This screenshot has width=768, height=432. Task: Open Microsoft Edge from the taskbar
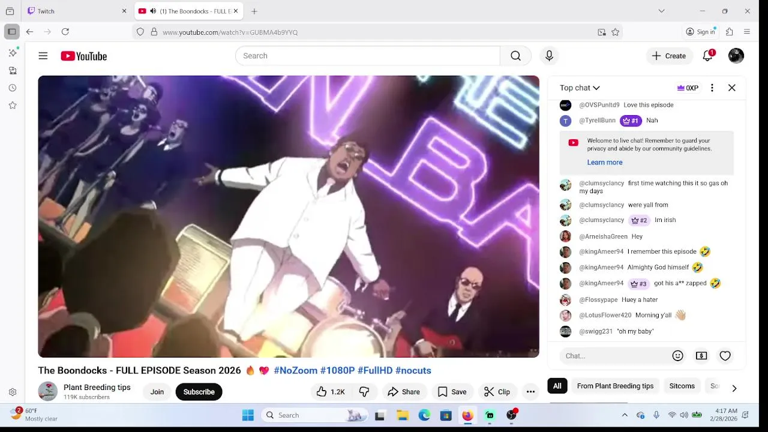pyautogui.click(x=424, y=415)
